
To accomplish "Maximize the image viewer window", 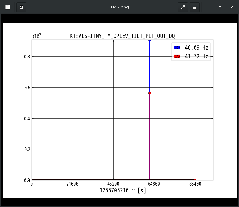I will pyautogui.click(x=220, y=7).
